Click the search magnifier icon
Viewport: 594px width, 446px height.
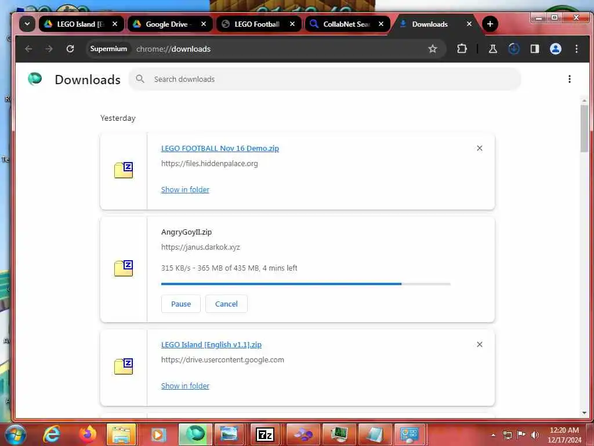coord(140,79)
